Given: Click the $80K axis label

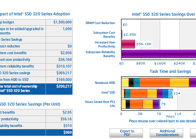Looking at the screenshot, I should 141,63.
